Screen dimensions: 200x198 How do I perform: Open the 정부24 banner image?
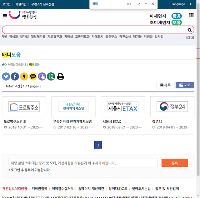tap(172, 107)
